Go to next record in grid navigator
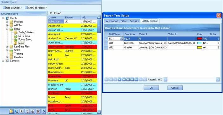 coord(119,80)
